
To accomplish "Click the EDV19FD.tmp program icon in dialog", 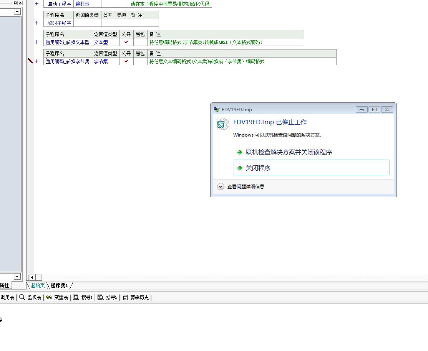I will click(223, 124).
